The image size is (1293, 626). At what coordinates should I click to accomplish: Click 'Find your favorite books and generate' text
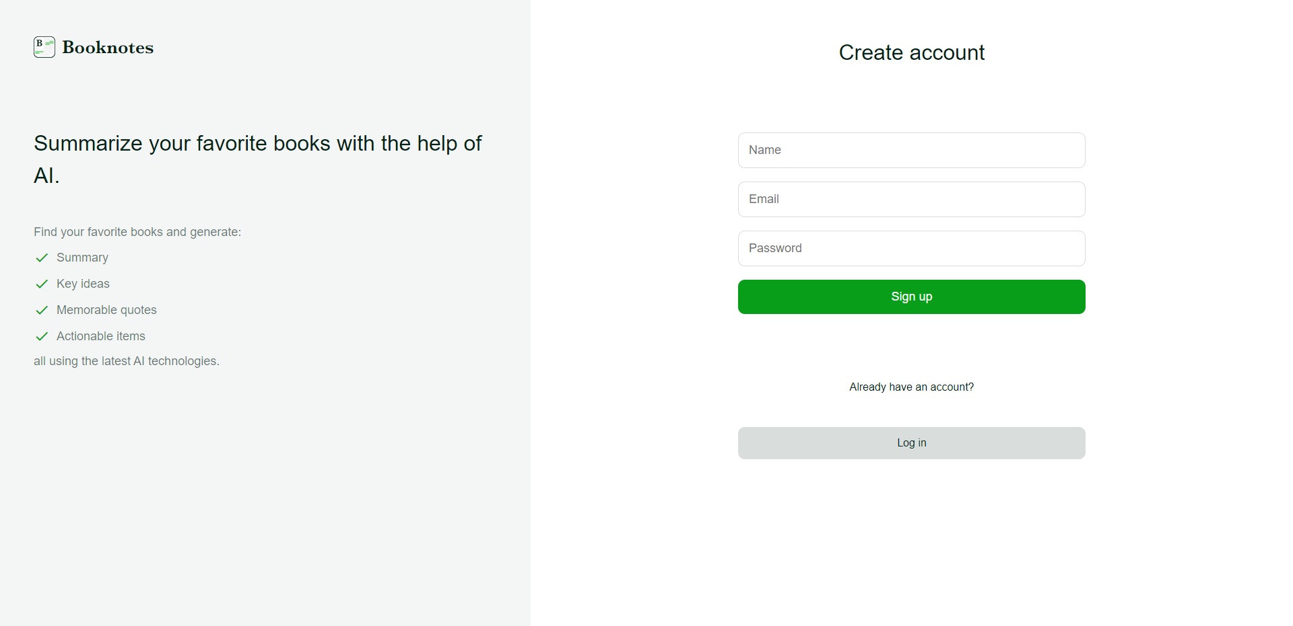tap(137, 232)
